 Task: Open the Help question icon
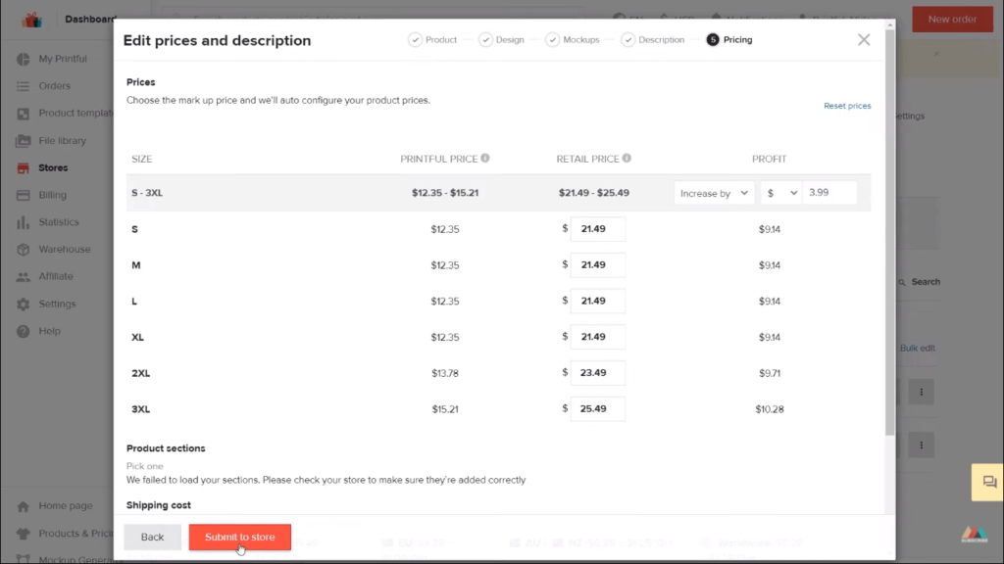tap(24, 331)
